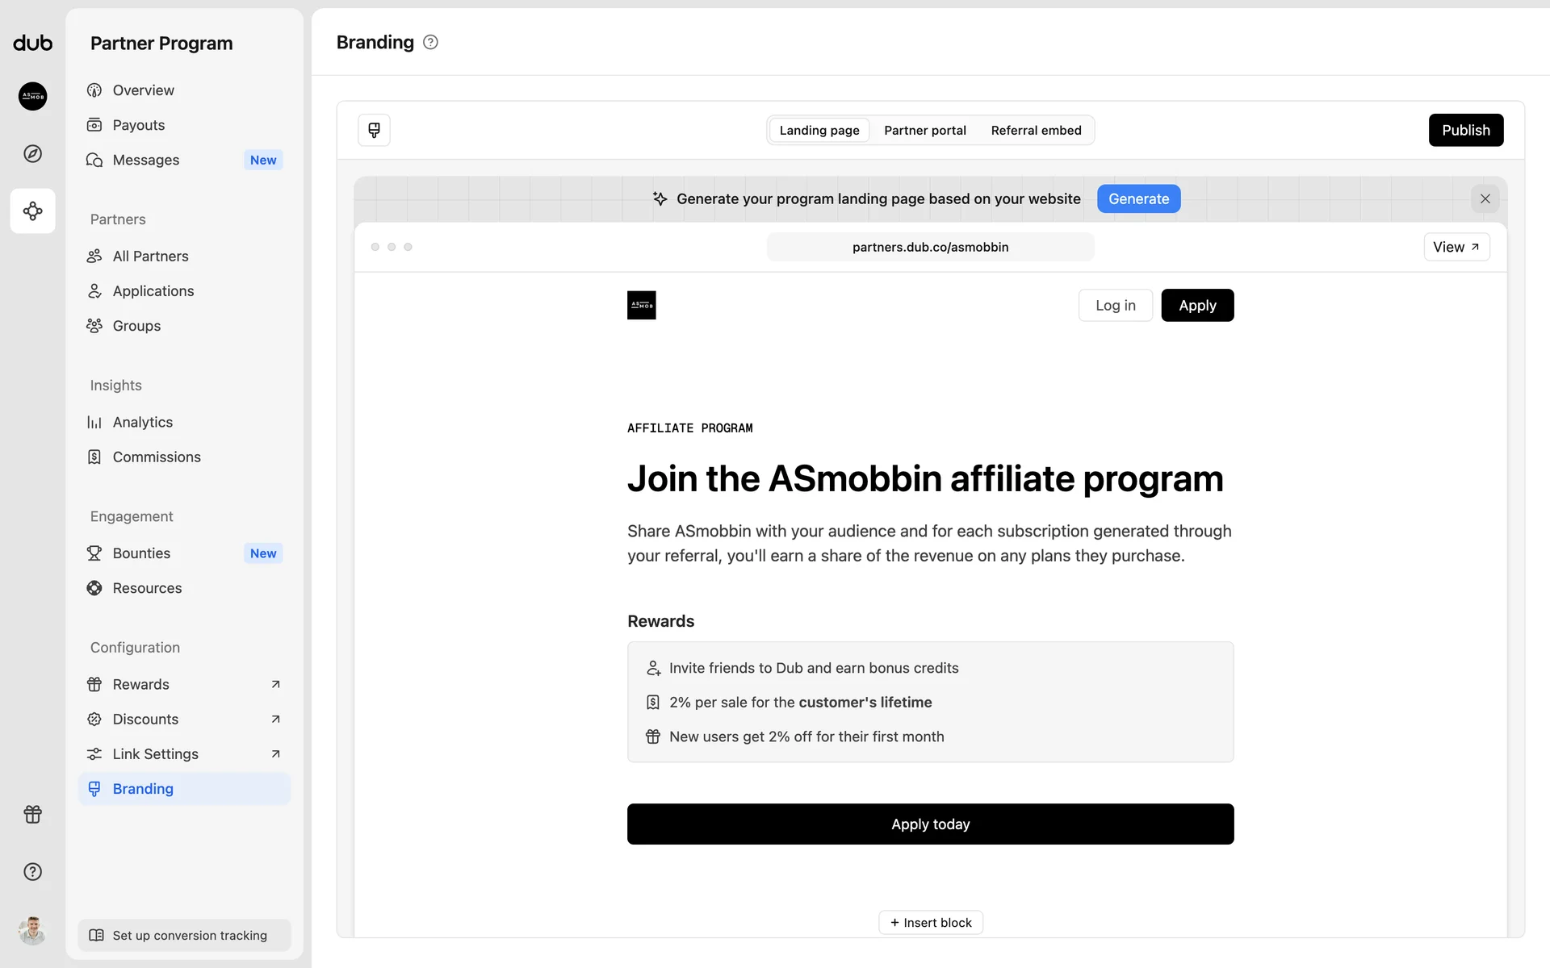
Task: Click the Branding info help icon
Action: (x=430, y=42)
